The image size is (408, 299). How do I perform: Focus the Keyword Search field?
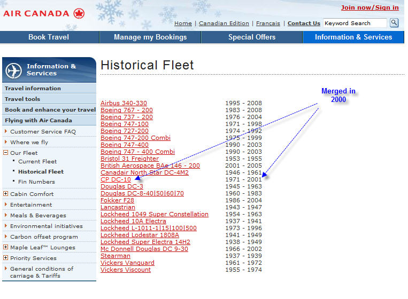tap(355, 23)
